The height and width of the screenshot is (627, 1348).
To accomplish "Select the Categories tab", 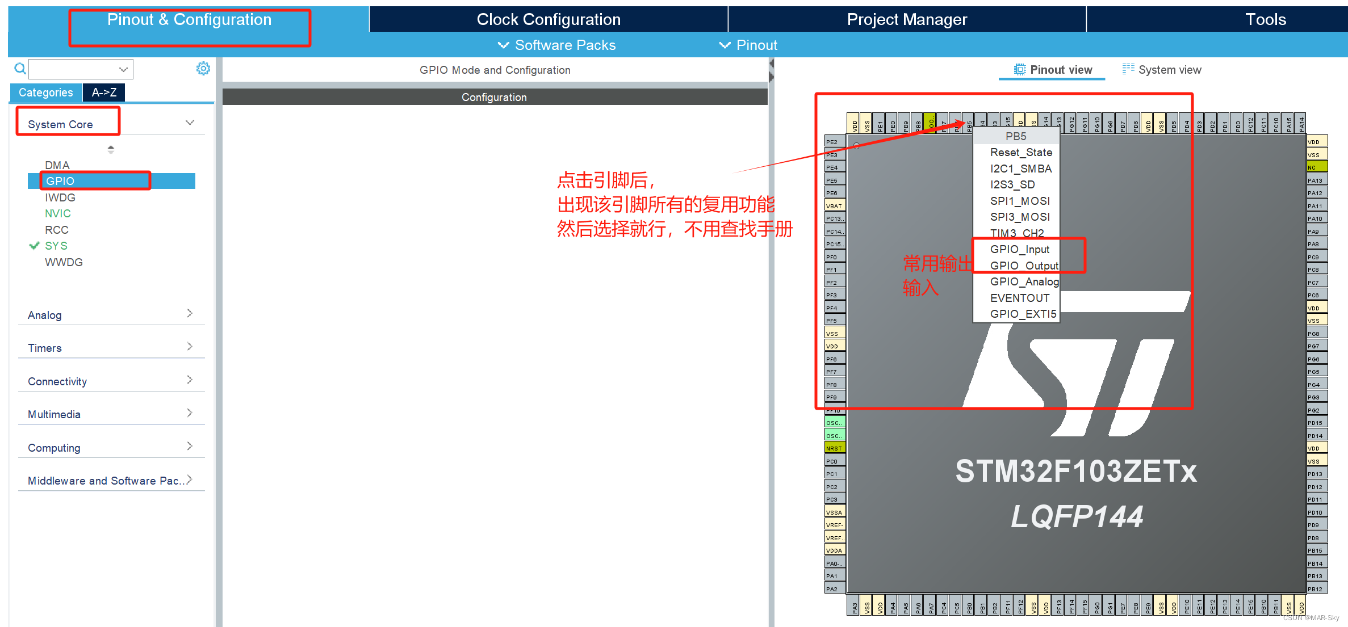I will (46, 92).
